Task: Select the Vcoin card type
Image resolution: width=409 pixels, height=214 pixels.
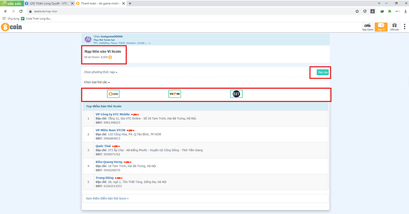Action: [174, 94]
